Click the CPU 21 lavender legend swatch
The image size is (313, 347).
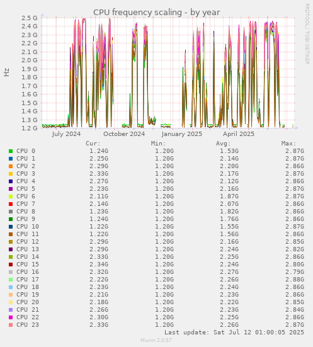(x=11, y=310)
